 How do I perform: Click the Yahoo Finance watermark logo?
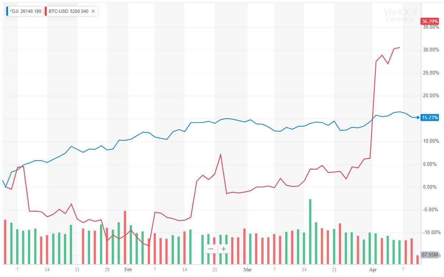point(400,14)
